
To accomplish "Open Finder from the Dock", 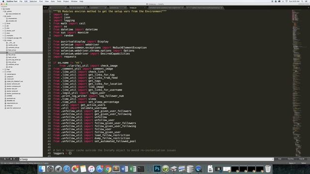I will pyautogui.click(x=42, y=169).
